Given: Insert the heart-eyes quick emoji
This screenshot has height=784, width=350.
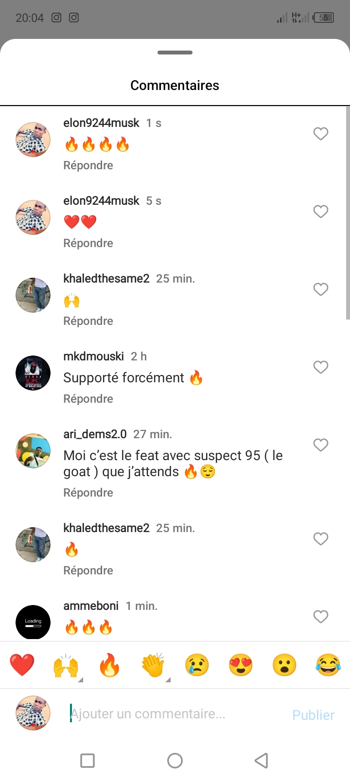Looking at the screenshot, I should coord(241,665).
